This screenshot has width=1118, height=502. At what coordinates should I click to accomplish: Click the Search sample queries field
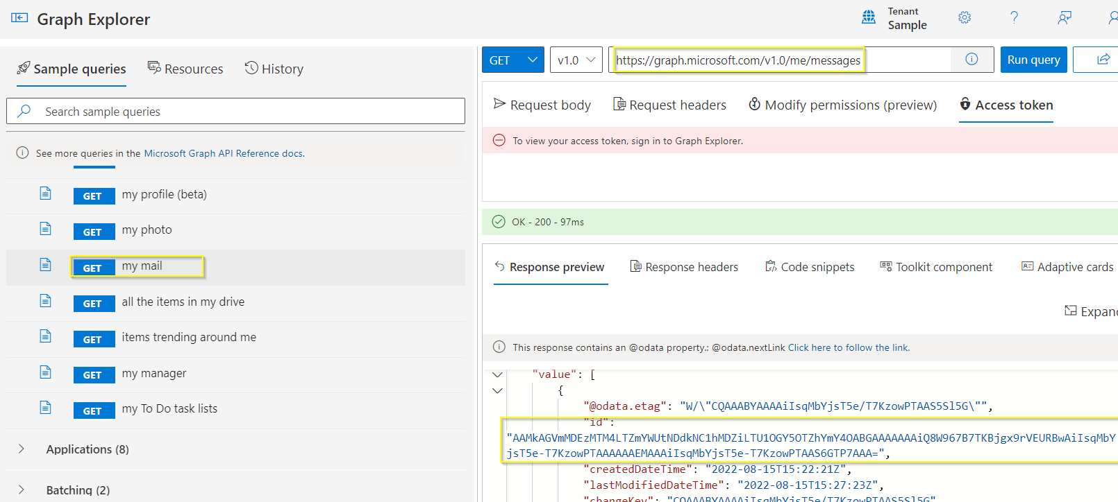pyautogui.click(x=235, y=111)
